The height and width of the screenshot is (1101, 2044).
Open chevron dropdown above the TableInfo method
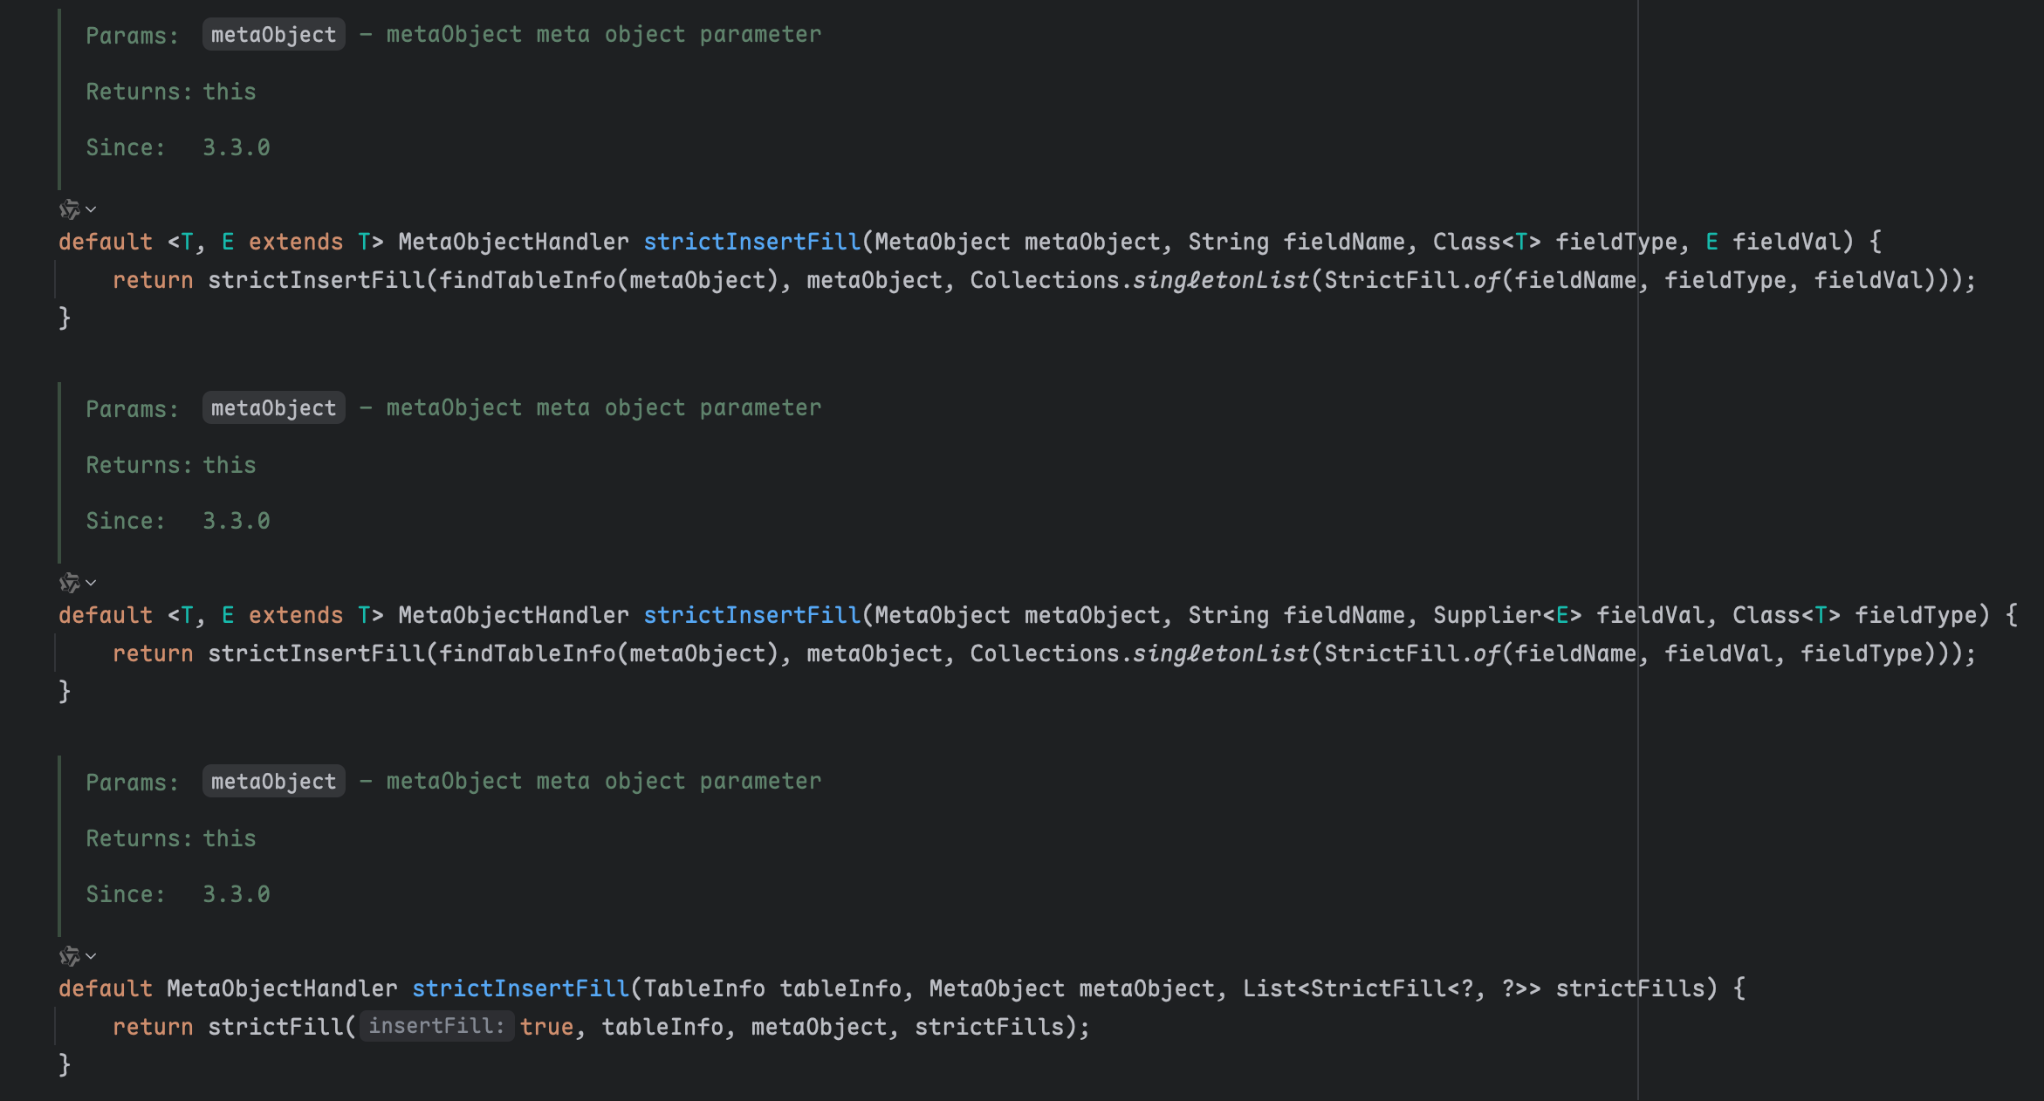91,956
